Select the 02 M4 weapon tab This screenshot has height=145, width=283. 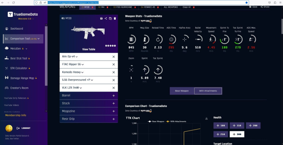[102, 7]
